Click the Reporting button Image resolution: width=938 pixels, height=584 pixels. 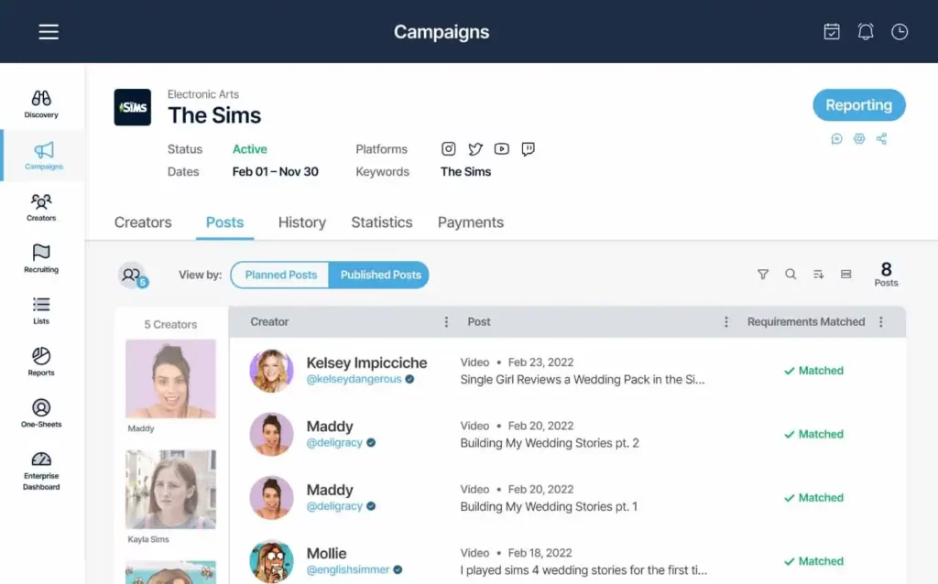858,105
